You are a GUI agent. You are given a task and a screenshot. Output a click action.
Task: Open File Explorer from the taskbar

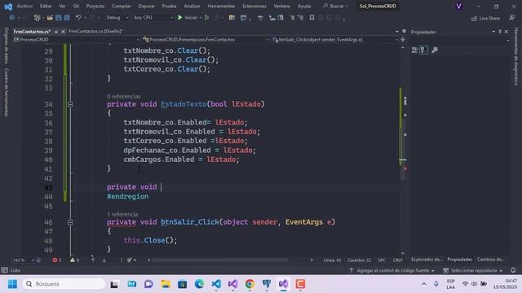point(166,284)
